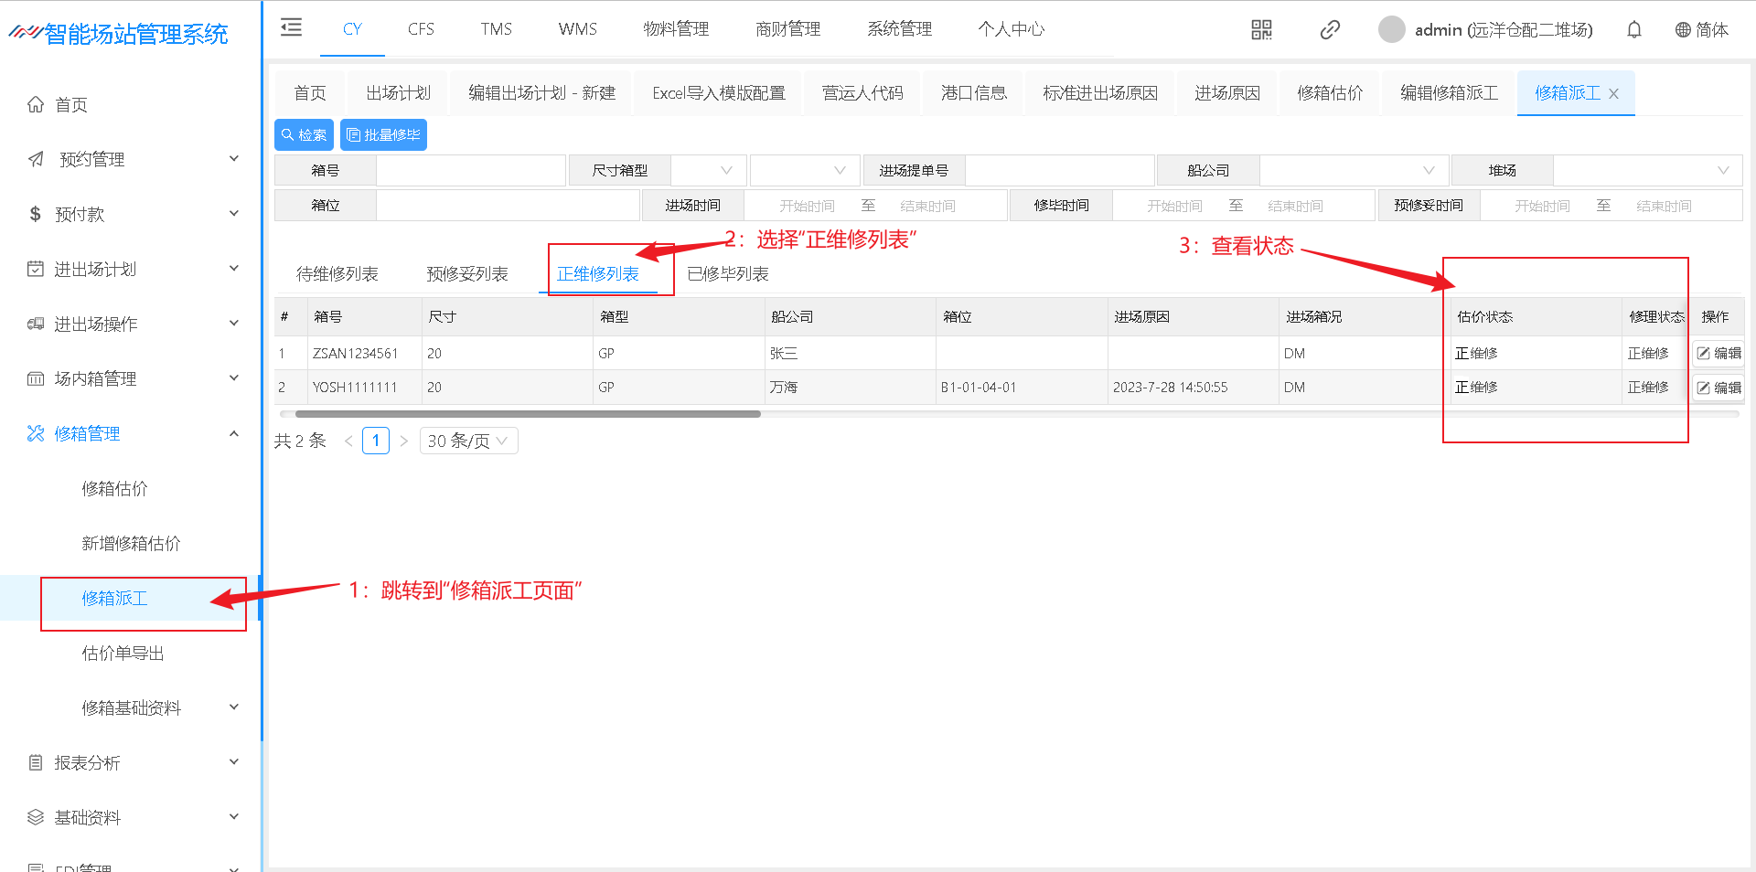1756x872 pixels.
Task: Open the 船公司 dropdown filter
Action: [x=1352, y=171]
